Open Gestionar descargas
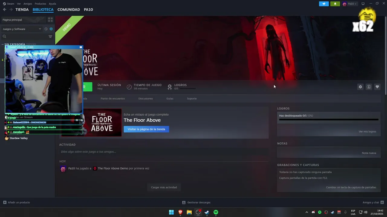This screenshot has height=217, width=387. [196, 203]
